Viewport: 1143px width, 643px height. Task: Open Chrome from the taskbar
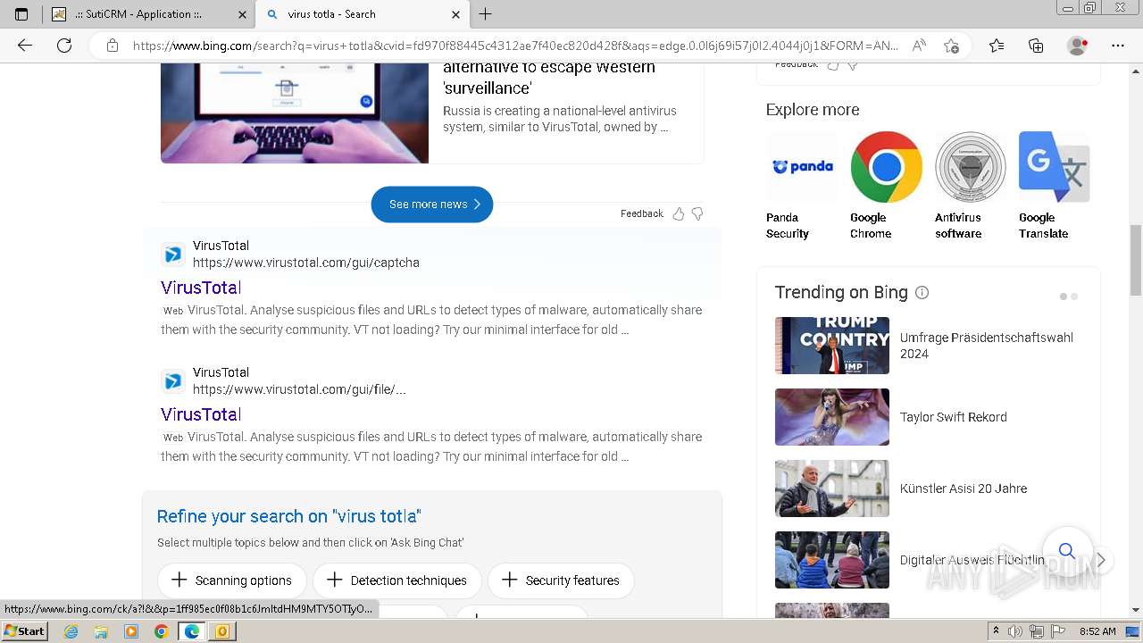click(x=161, y=631)
